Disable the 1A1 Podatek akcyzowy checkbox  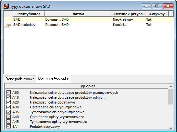pos(9,126)
